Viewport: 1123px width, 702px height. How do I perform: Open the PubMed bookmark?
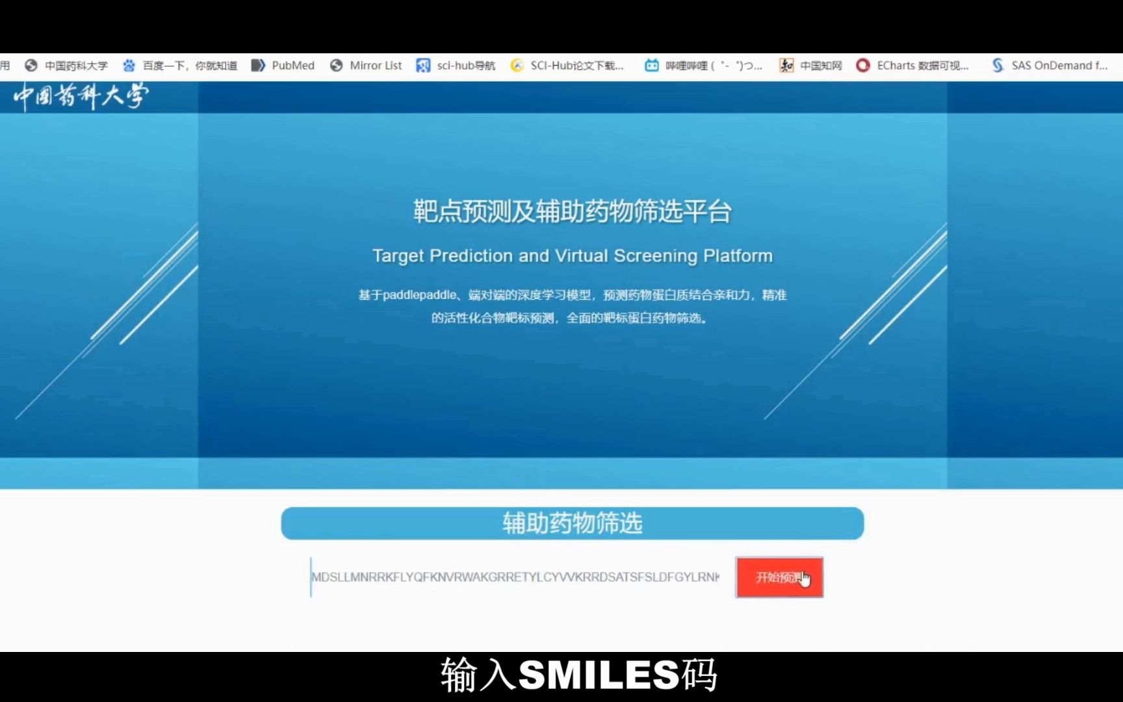click(283, 66)
